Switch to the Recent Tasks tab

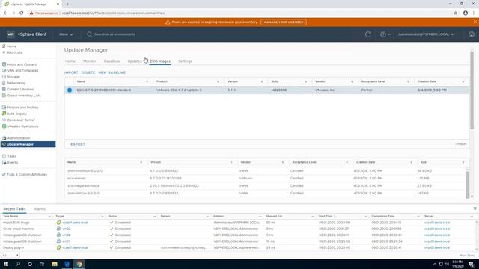tap(14, 209)
